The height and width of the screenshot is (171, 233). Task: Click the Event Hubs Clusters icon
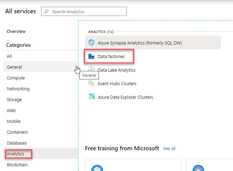click(x=91, y=83)
